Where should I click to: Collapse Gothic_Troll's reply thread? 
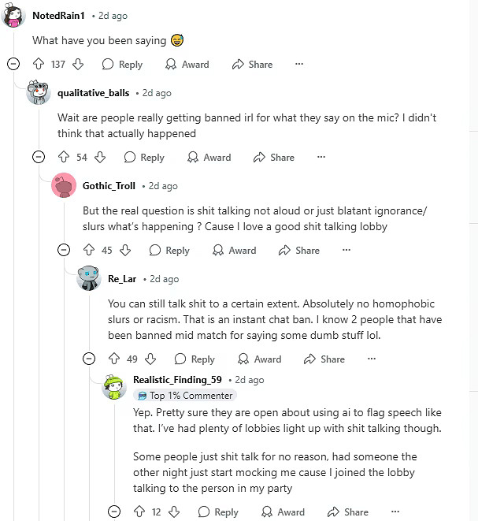63,251
